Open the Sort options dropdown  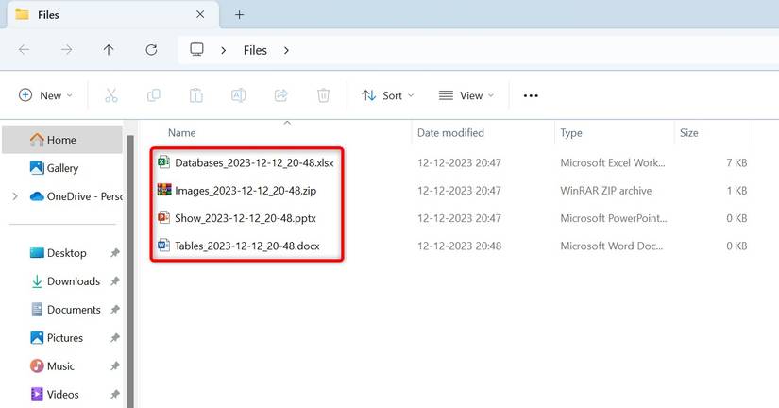(387, 95)
